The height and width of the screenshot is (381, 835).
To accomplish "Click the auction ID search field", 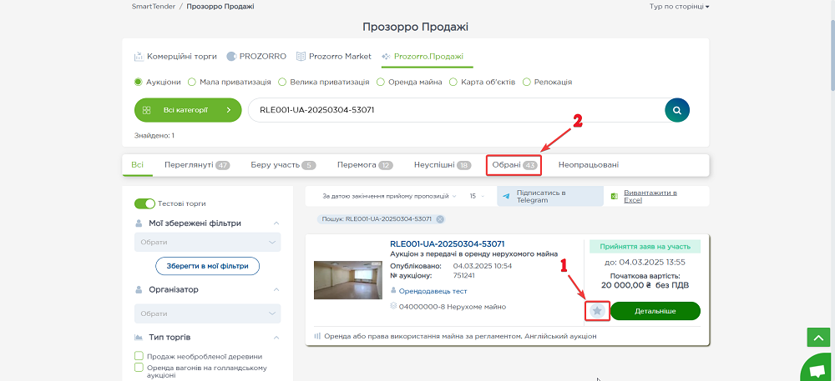I will click(451, 109).
